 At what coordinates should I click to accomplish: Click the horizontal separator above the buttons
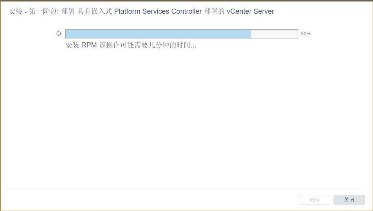click(186, 189)
